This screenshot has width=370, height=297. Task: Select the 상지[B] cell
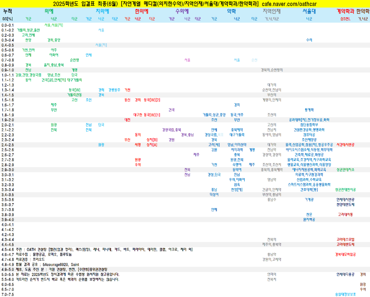152,140
